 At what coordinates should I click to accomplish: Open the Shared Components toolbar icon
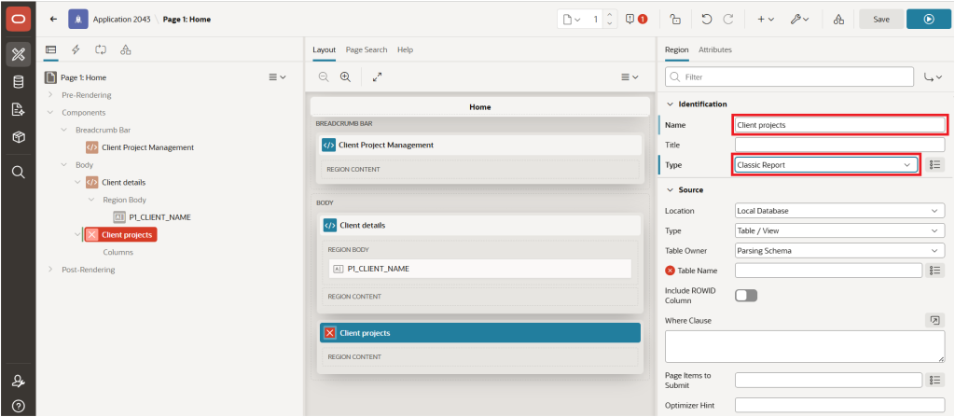(x=838, y=19)
